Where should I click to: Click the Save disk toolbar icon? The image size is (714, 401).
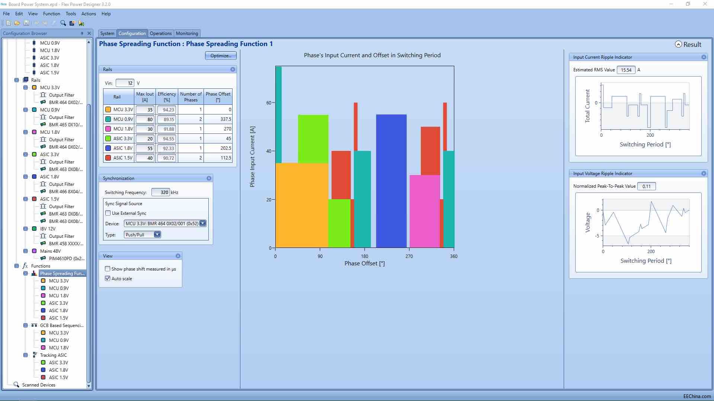[26, 23]
